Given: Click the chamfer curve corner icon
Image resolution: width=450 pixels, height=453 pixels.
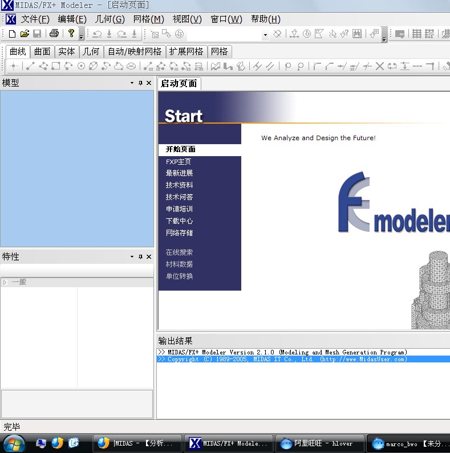Looking at the screenshot, I should pyautogui.click(x=330, y=66).
